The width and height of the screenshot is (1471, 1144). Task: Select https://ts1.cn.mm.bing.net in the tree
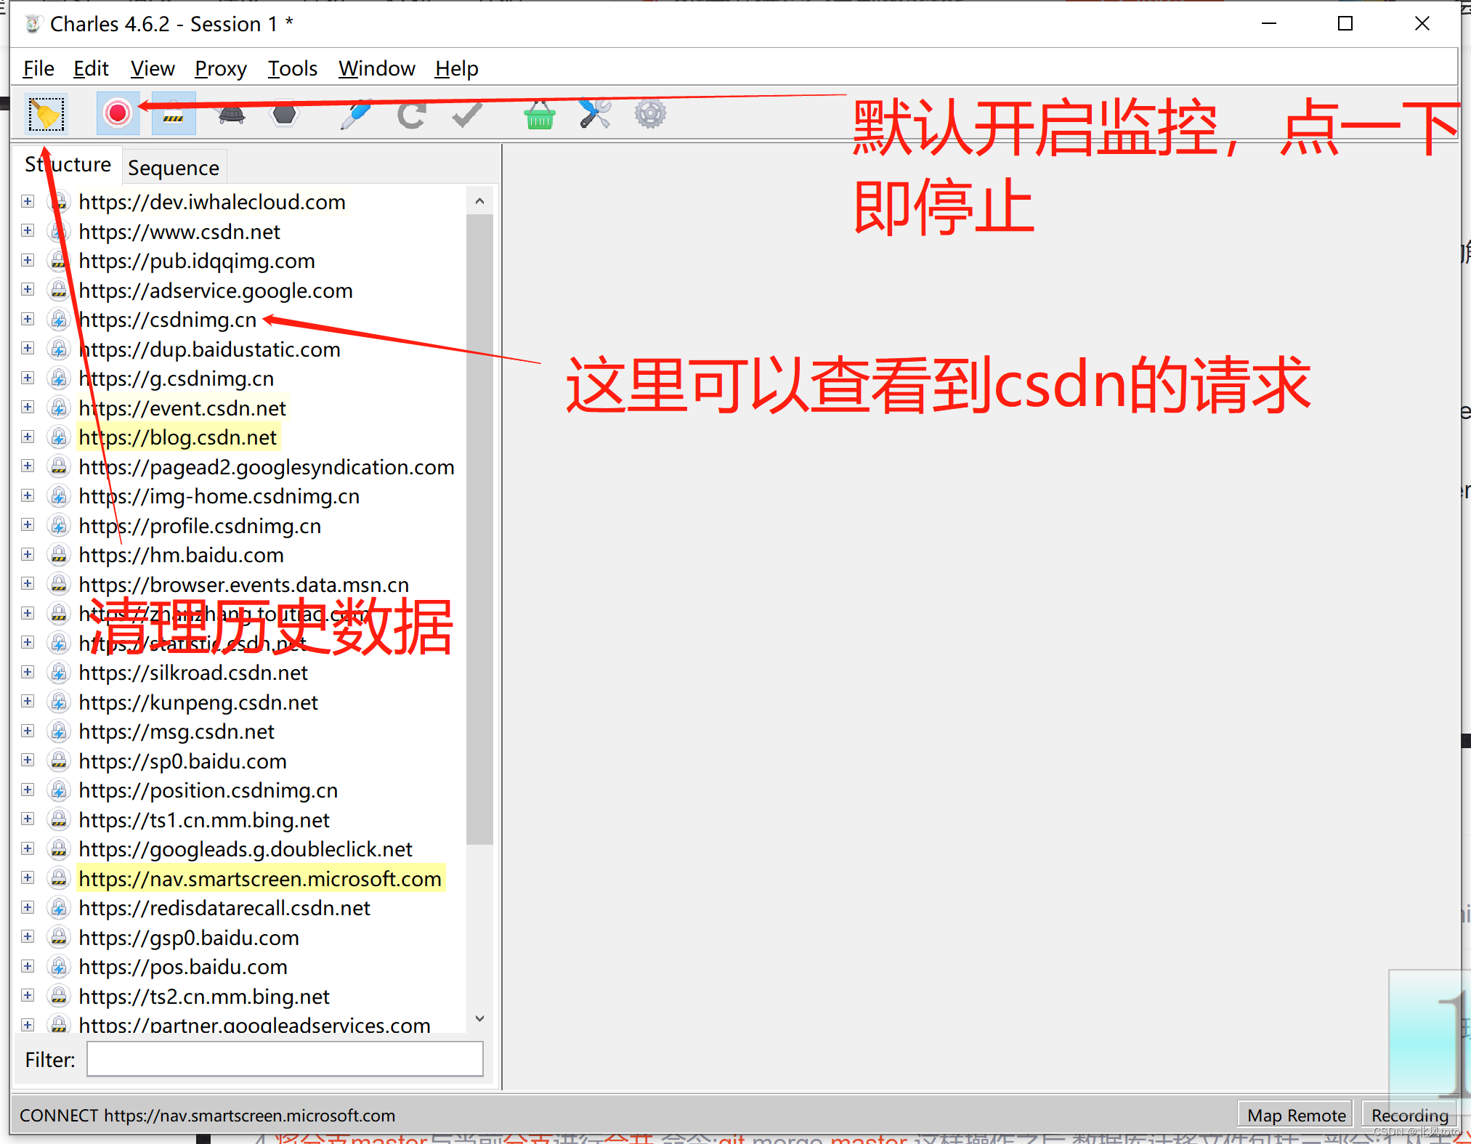pos(204,820)
